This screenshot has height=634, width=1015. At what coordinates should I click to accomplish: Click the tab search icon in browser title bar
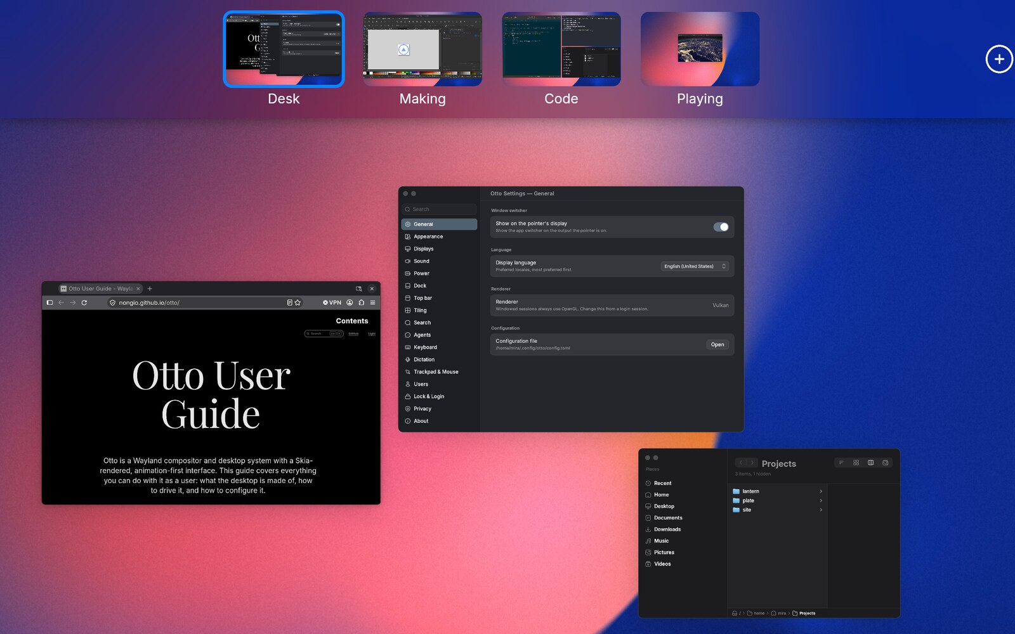[359, 288]
